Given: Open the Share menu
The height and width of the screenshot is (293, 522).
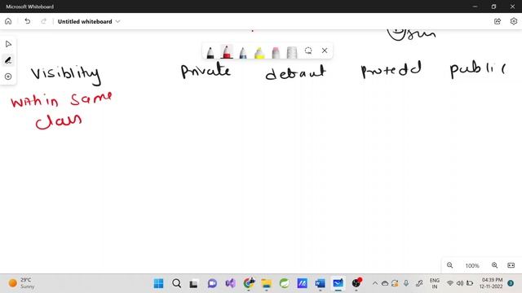Looking at the screenshot, I should [498, 21].
